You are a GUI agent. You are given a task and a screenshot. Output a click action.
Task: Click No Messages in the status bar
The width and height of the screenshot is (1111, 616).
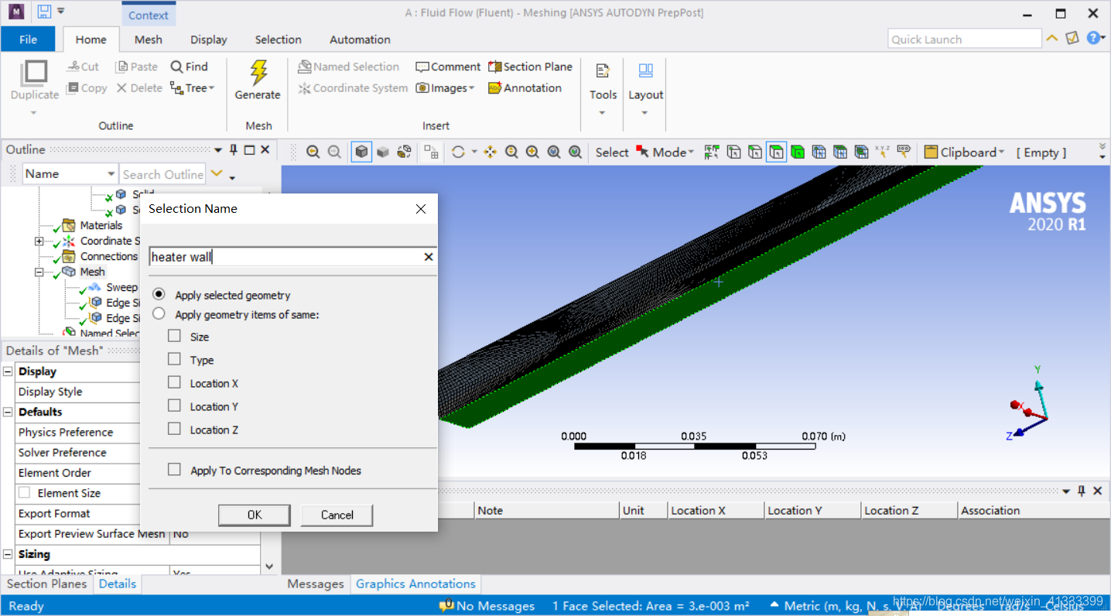[x=487, y=606]
